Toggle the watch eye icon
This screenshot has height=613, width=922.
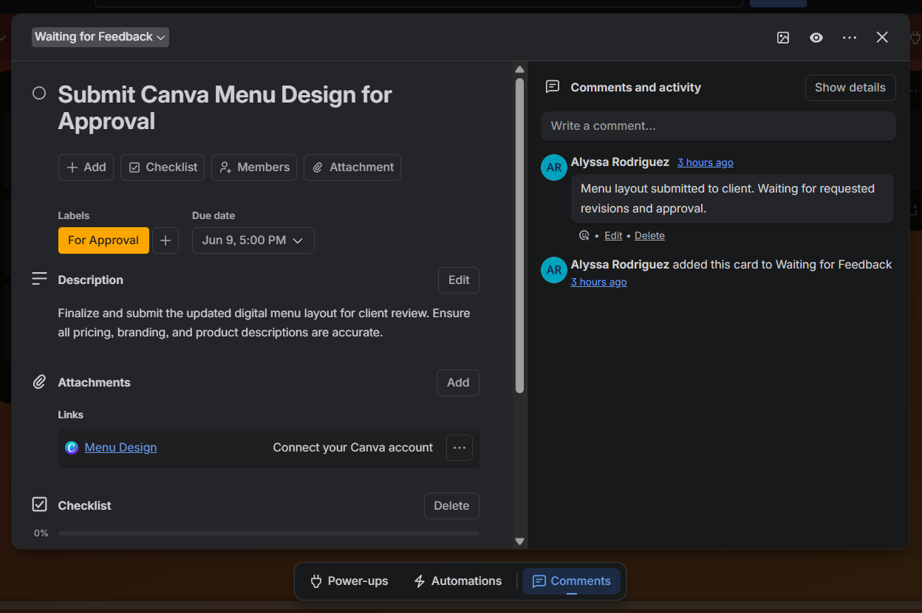click(816, 38)
